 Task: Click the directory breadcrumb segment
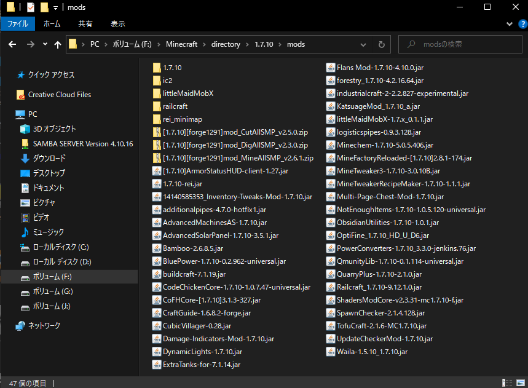click(x=226, y=44)
